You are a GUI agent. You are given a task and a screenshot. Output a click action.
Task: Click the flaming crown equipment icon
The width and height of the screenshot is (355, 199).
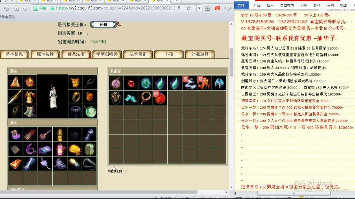click(x=29, y=82)
